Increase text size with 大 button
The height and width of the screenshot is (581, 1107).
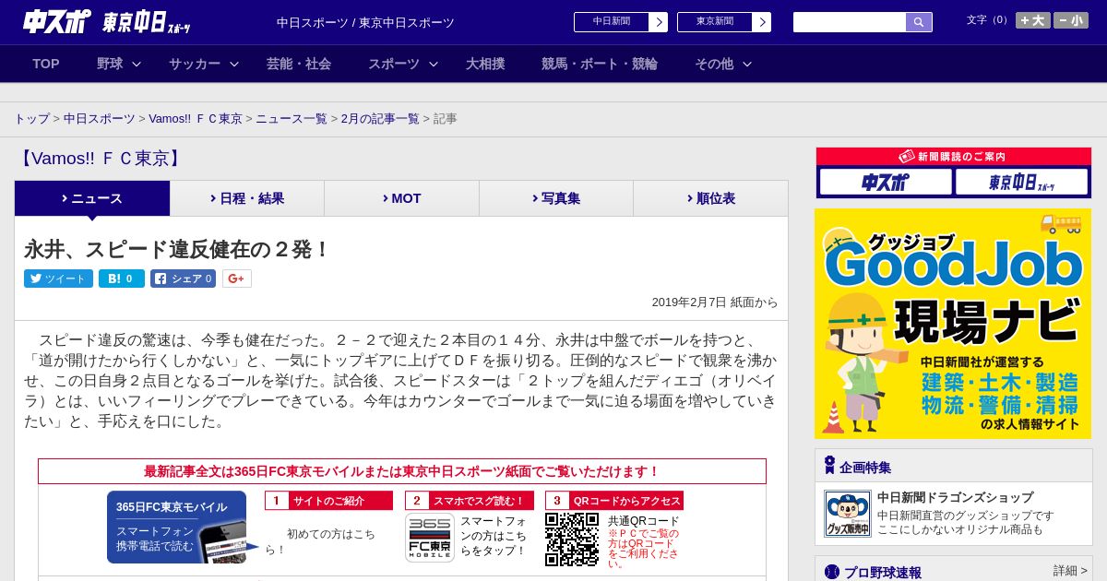1032,20
